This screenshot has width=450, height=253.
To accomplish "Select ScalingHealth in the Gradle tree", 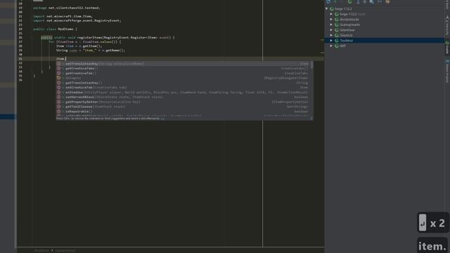I will [350, 25].
